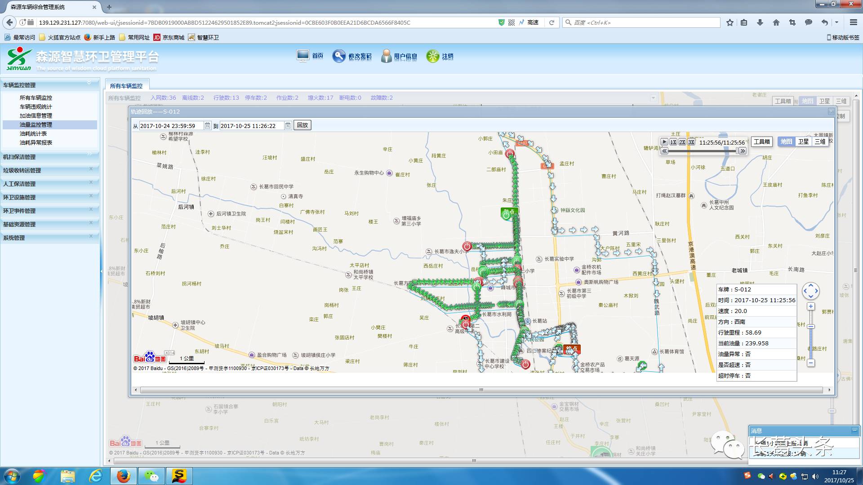Switch playback map to 卫星 view
The width and height of the screenshot is (863, 485).
(803, 141)
